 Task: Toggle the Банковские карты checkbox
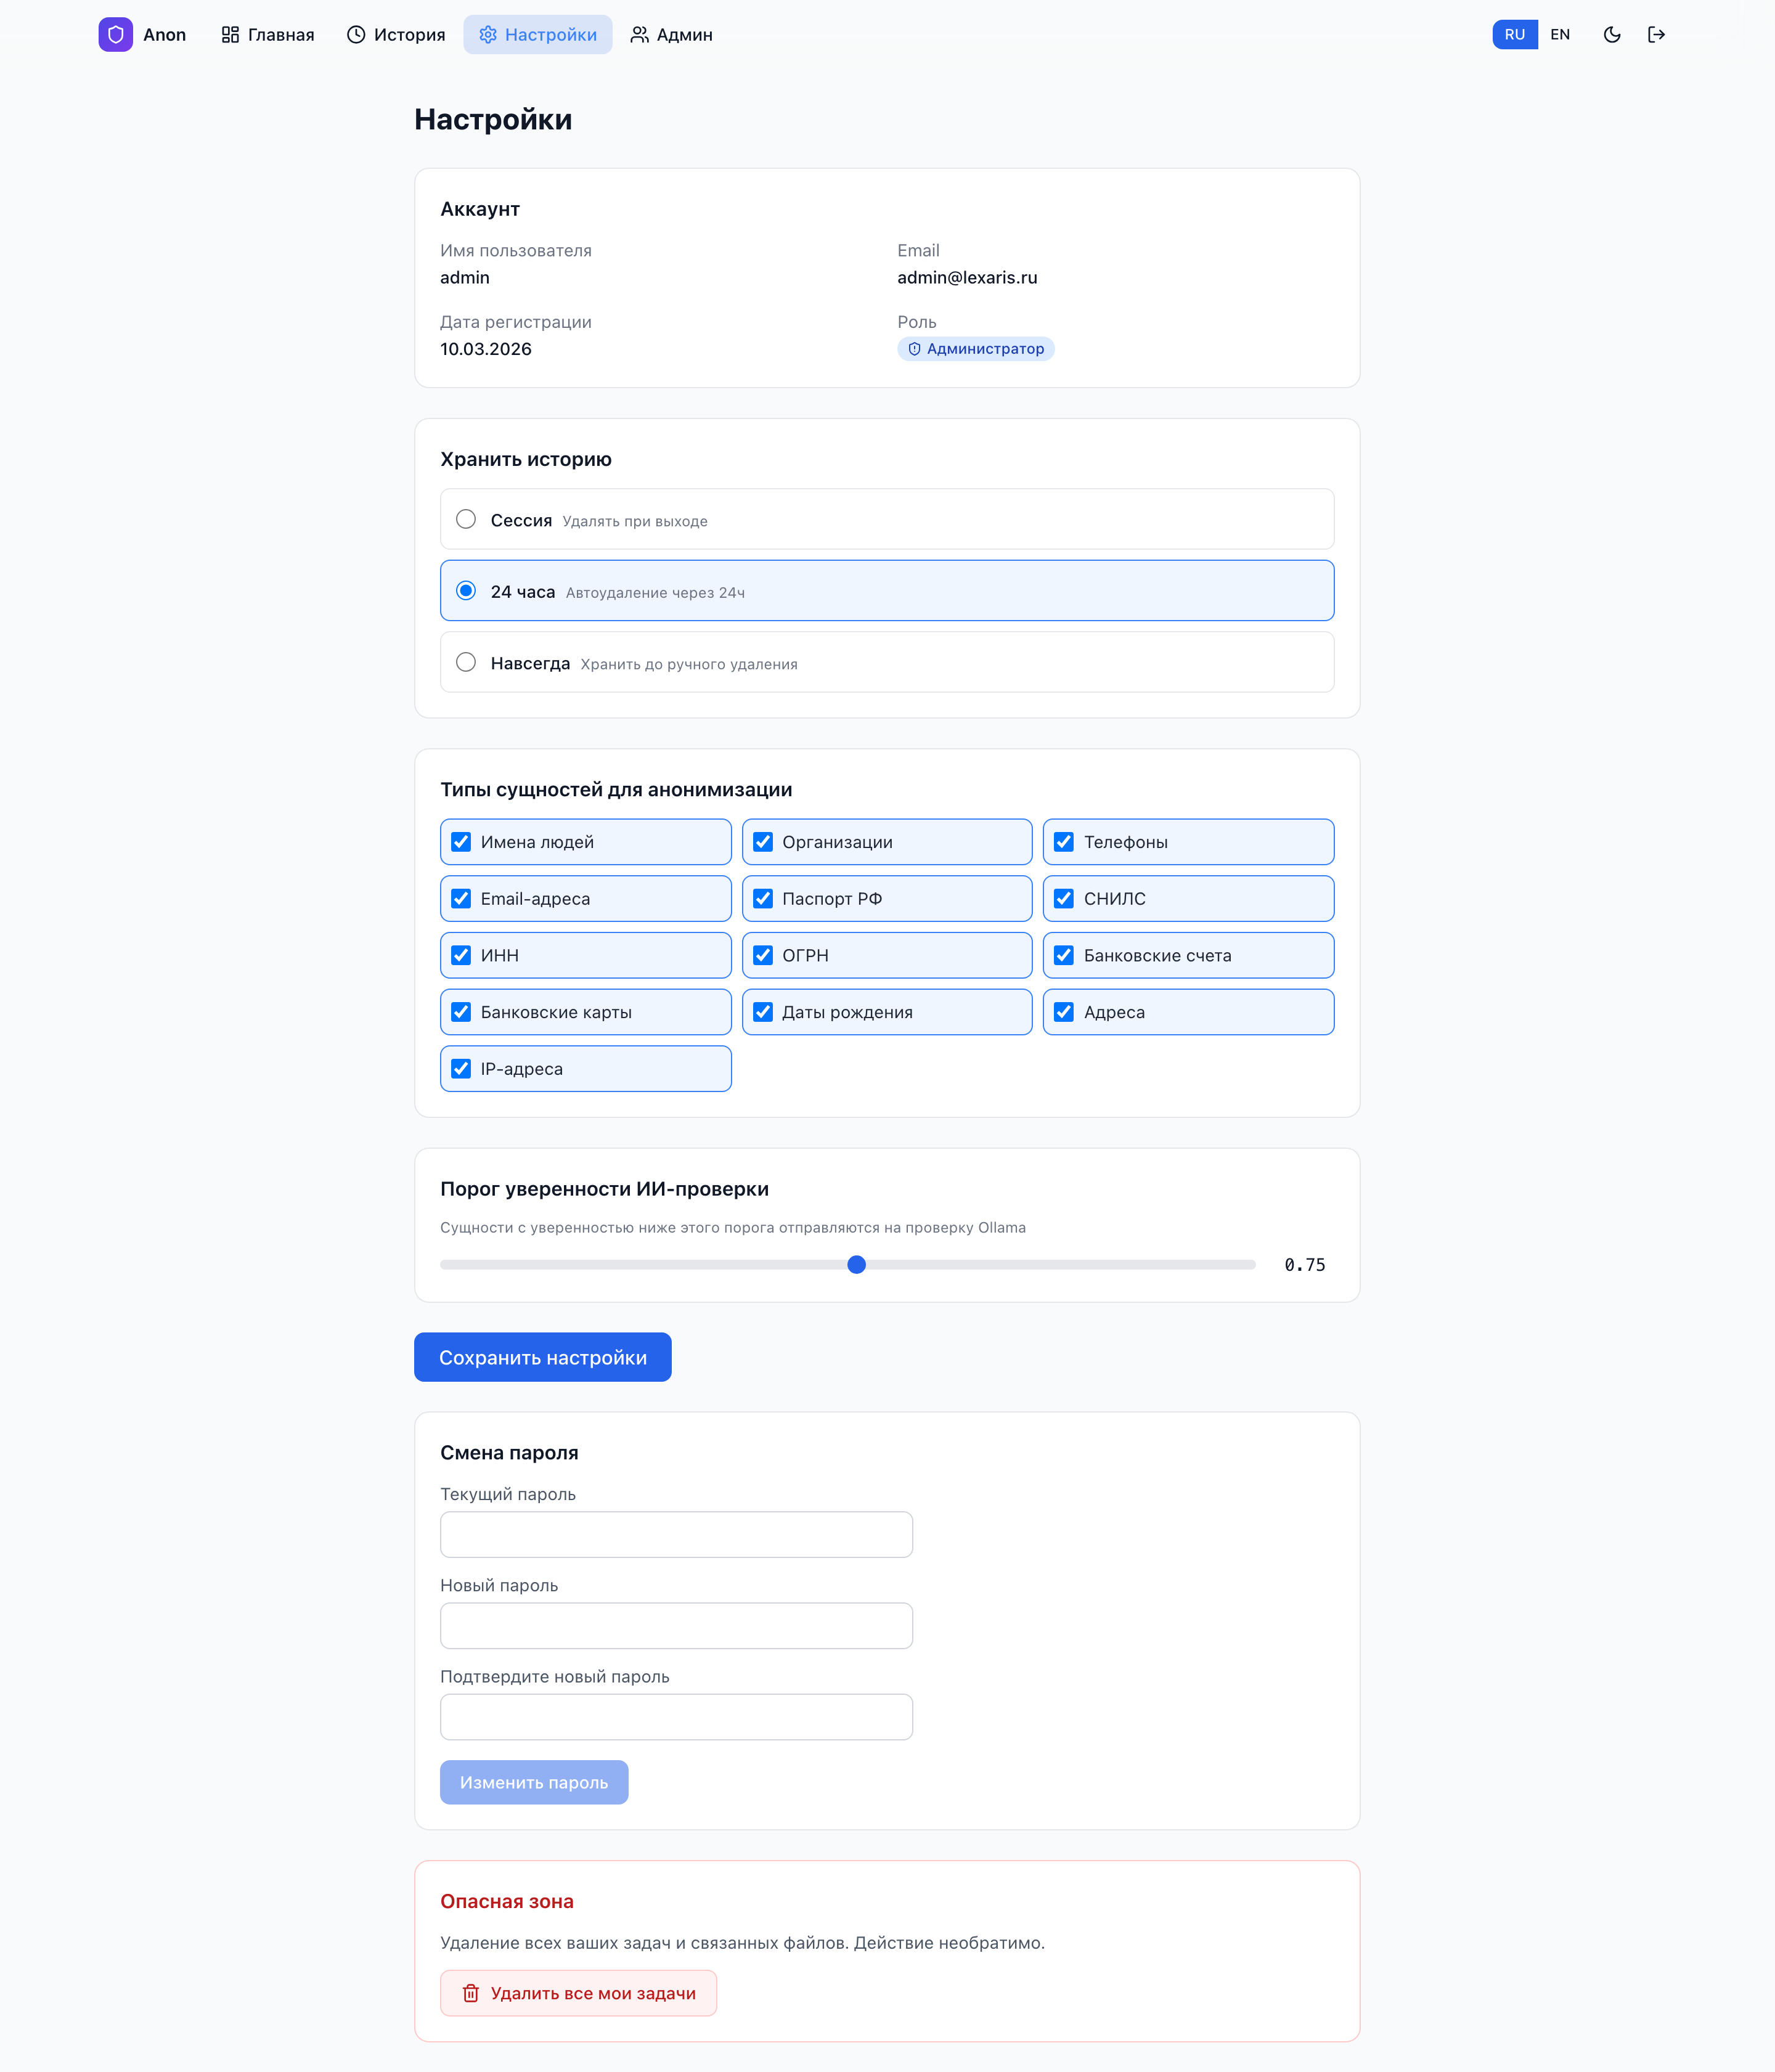461,1012
